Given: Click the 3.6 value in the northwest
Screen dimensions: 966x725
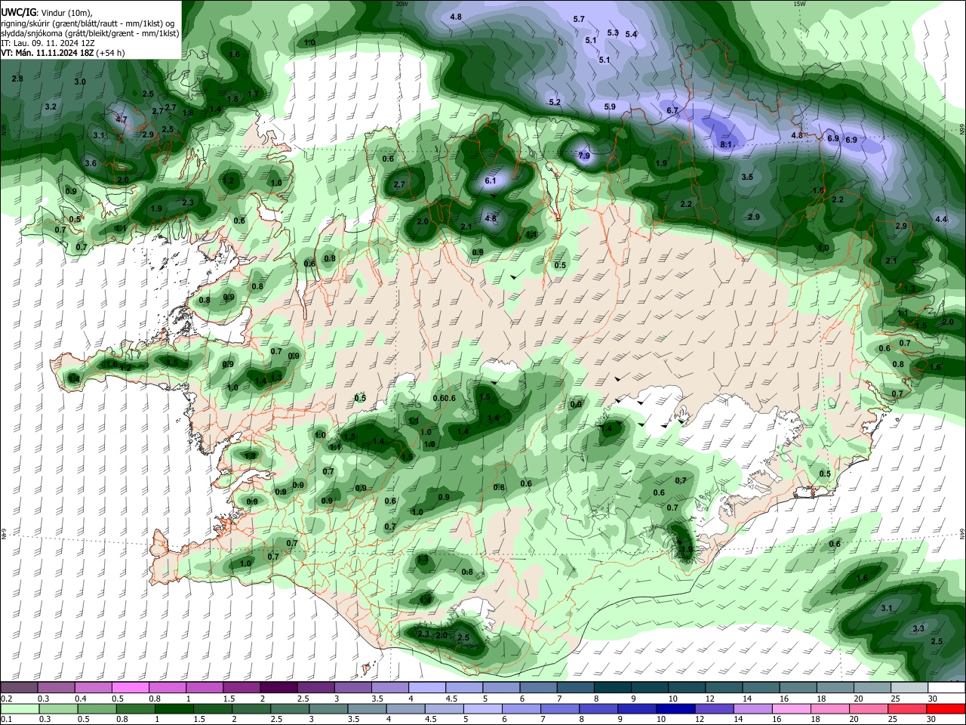Looking at the screenshot, I should point(91,163).
